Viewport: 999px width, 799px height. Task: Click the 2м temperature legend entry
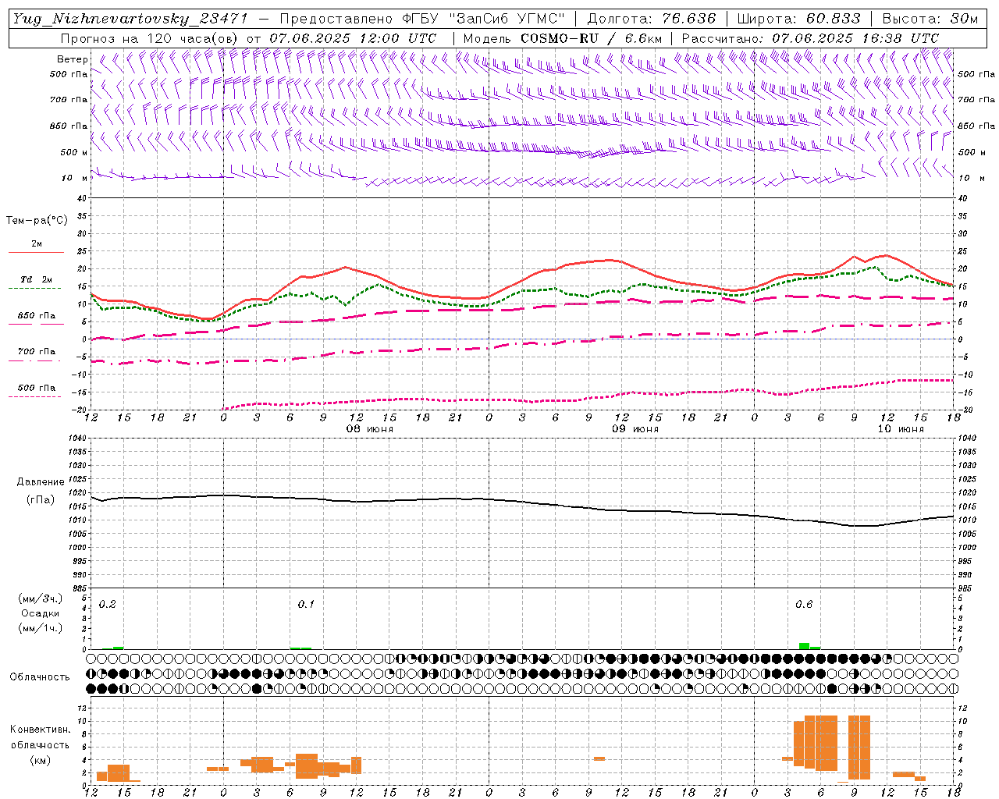pos(37,244)
